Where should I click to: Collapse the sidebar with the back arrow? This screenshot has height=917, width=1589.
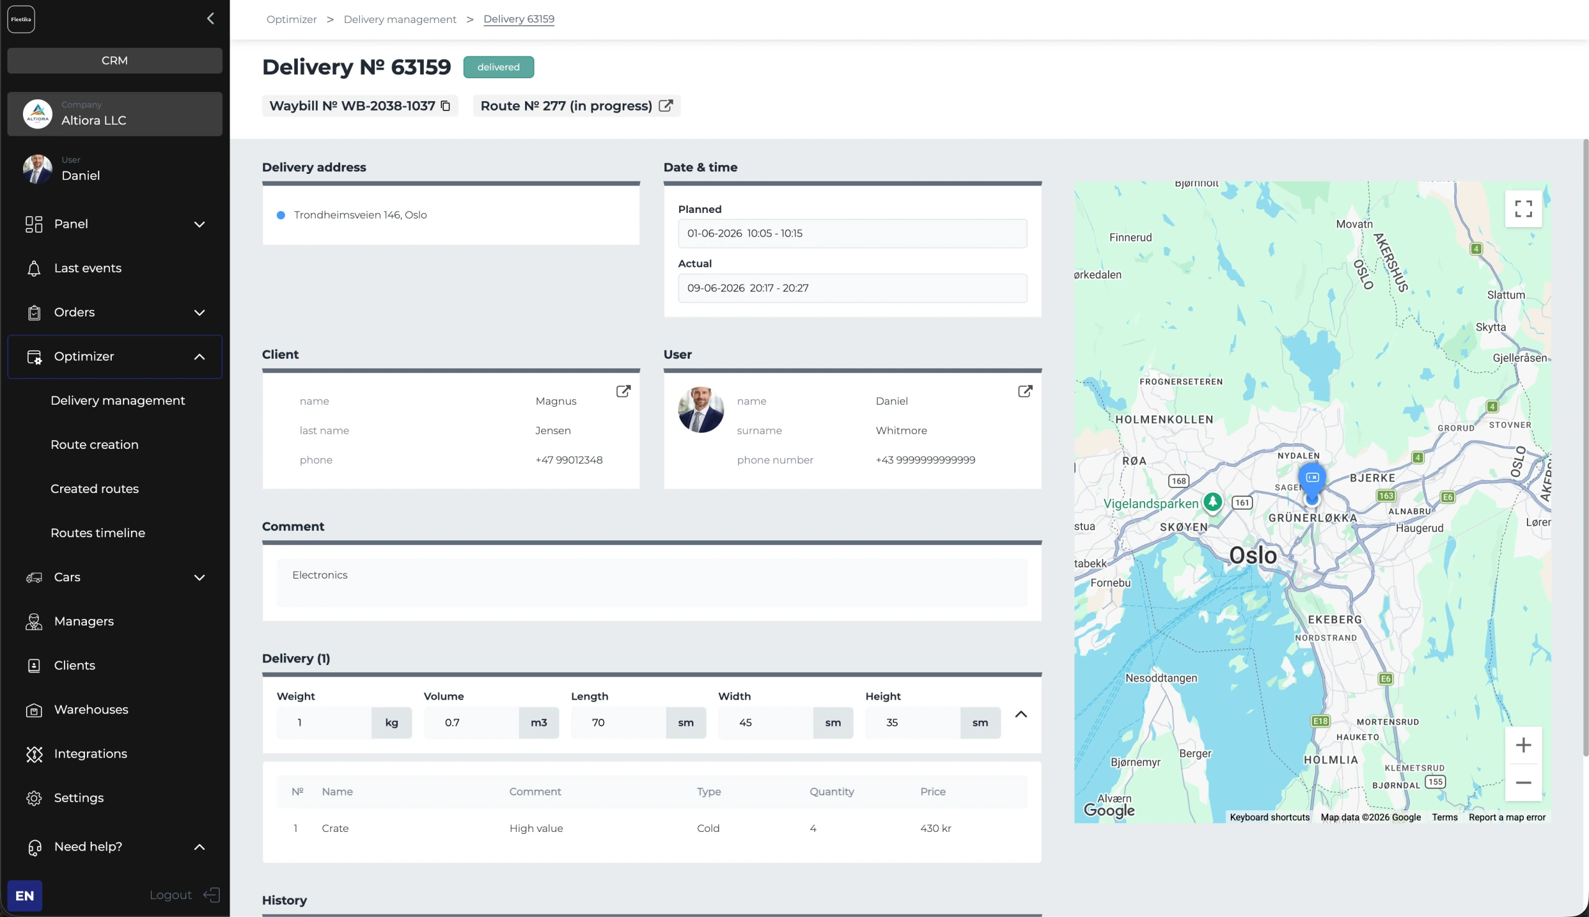pos(211,19)
